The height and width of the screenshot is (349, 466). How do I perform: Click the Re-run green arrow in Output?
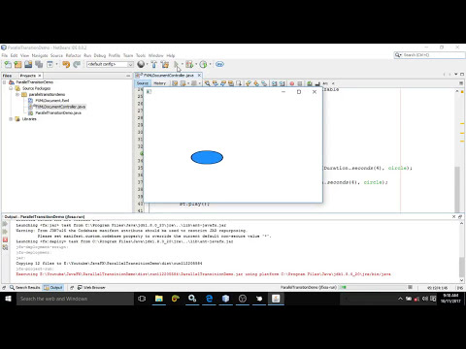point(5,224)
